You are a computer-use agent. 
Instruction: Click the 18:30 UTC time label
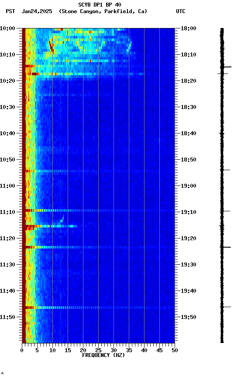[x=189, y=107]
